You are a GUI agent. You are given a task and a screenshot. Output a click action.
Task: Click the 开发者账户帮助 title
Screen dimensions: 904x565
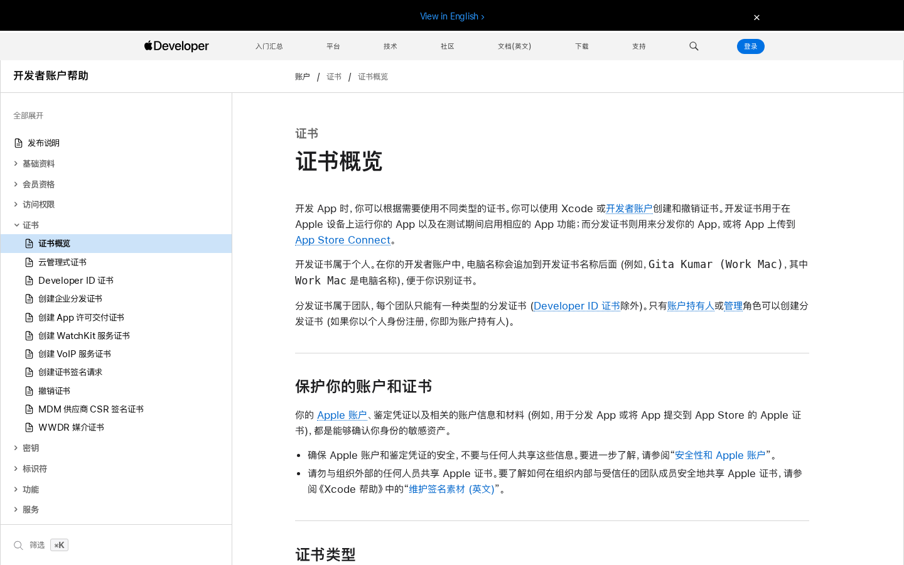click(x=51, y=76)
